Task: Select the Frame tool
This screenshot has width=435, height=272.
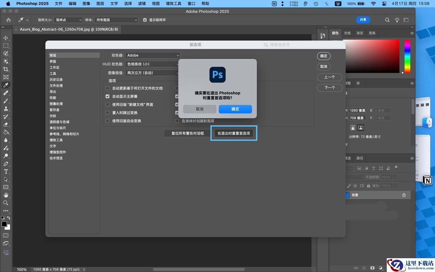Action: [6, 77]
